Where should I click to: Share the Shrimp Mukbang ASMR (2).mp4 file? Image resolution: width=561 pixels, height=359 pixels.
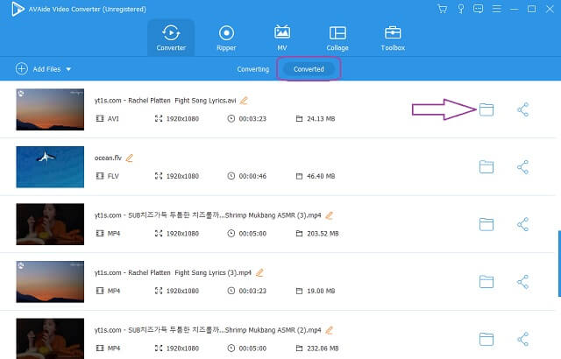coord(522,338)
